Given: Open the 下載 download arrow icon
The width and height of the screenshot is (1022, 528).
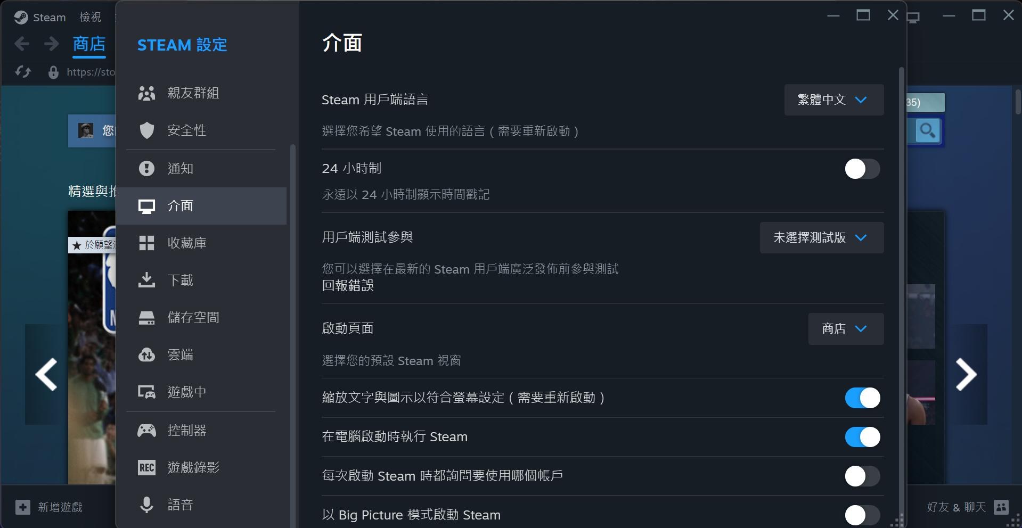Looking at the screenshot, I should [146, 280].
